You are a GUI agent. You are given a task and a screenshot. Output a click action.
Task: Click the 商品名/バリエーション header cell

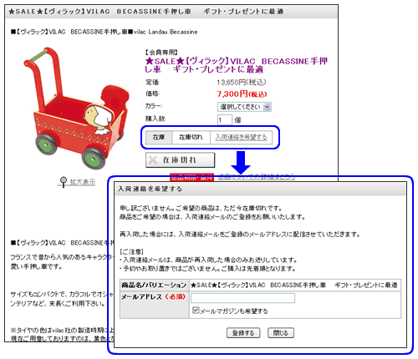coord(155,286)
